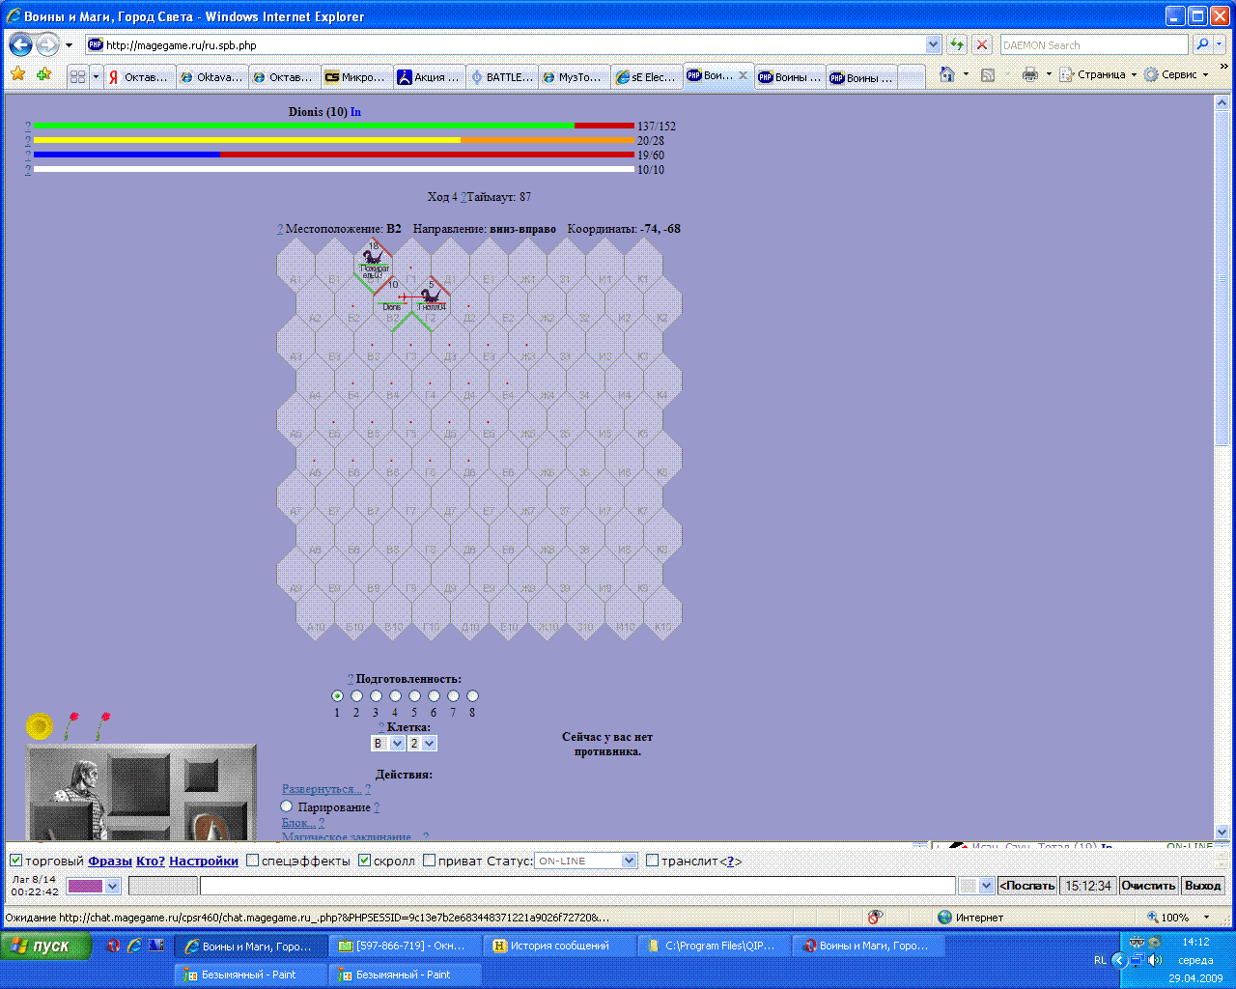Click the search magnifier icon
Viewport: 1236px width, 989px height.
click(x=1202, y=44)
